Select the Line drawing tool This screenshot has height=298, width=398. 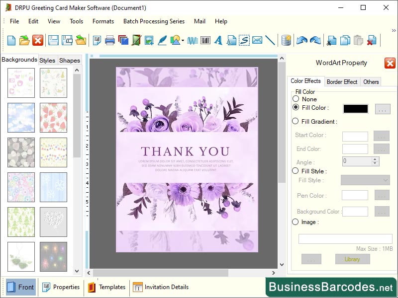click(x=269, y=40)
